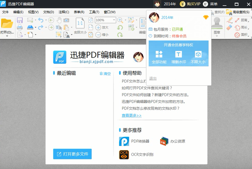Screen dimensions: 252x169
Task: Click the fit width icon
Action: 91,27
